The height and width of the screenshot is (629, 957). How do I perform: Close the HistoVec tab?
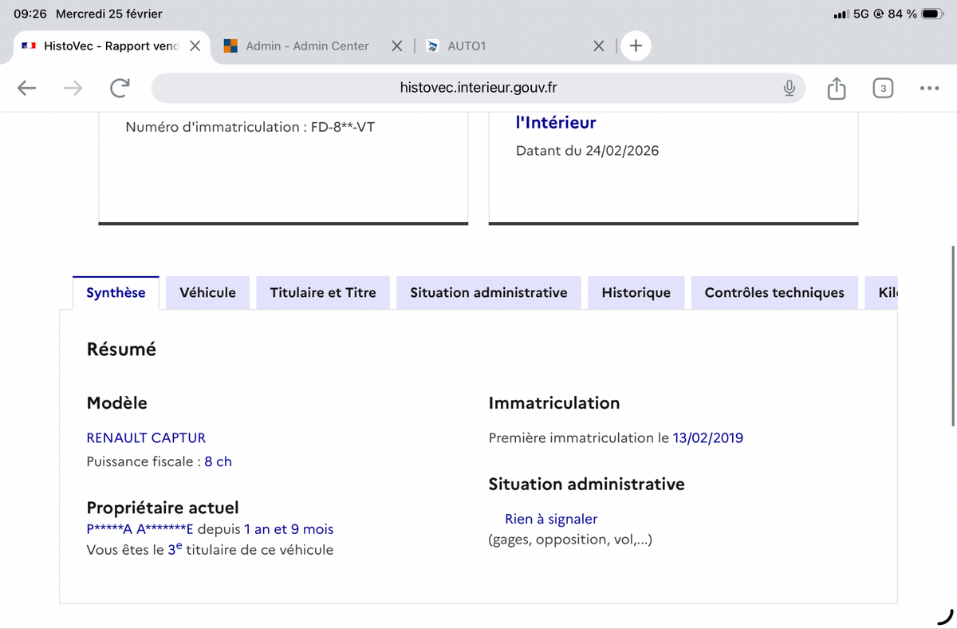click(x=195, y=46)
